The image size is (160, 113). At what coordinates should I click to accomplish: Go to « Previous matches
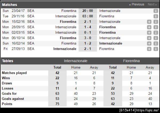coord(137,5)
